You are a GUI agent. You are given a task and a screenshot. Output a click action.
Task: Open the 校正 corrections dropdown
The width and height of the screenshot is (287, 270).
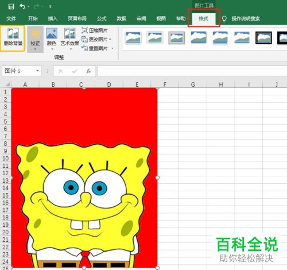35,39
